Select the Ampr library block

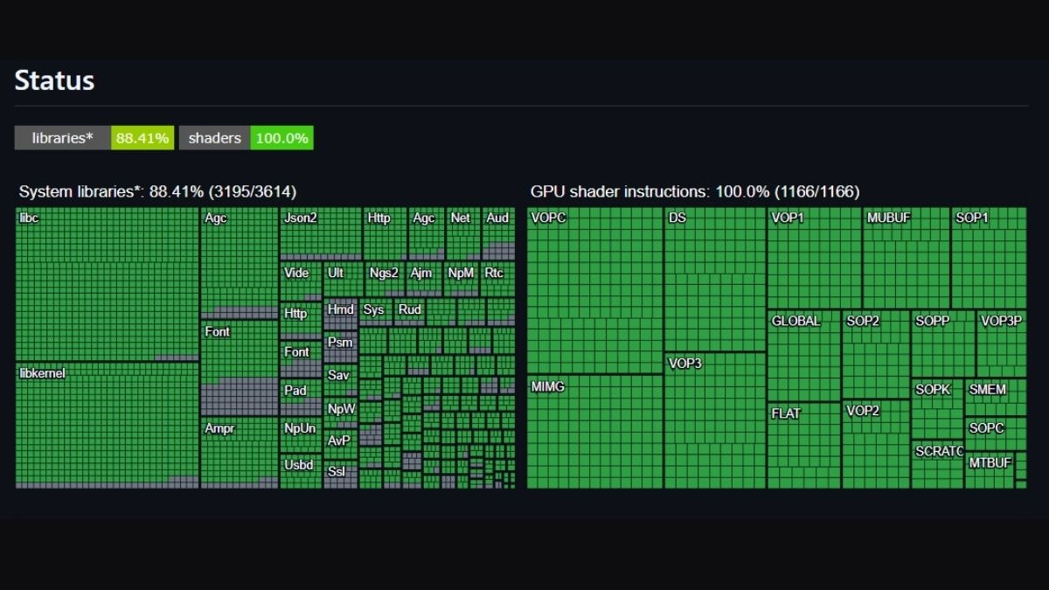click(x=240, y=452)
